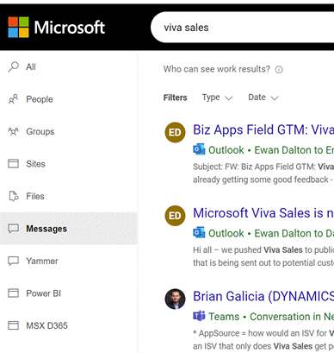Image resolution: width=334 pixels, height=353 pixels.
Task: Click Outlook label under Biz Apps Field GTM
Action: point(226,150)
